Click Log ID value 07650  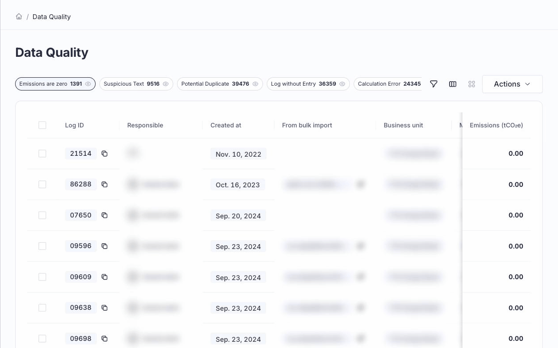point(81,215)
